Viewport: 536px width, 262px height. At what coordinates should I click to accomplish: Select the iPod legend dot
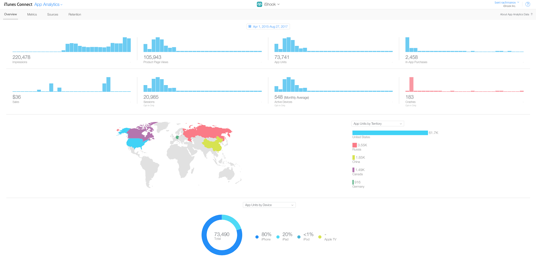coord(299,237)
